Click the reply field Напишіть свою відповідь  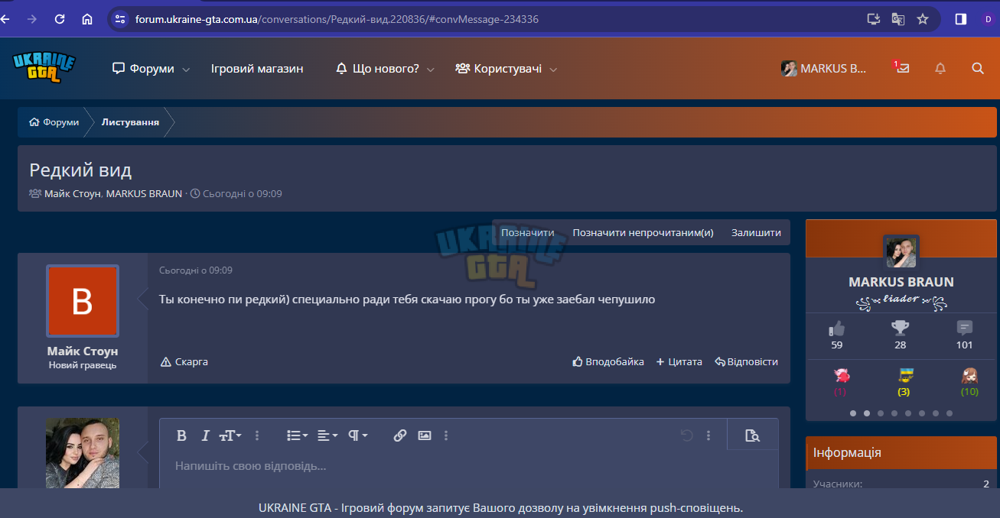pos(468,466)
